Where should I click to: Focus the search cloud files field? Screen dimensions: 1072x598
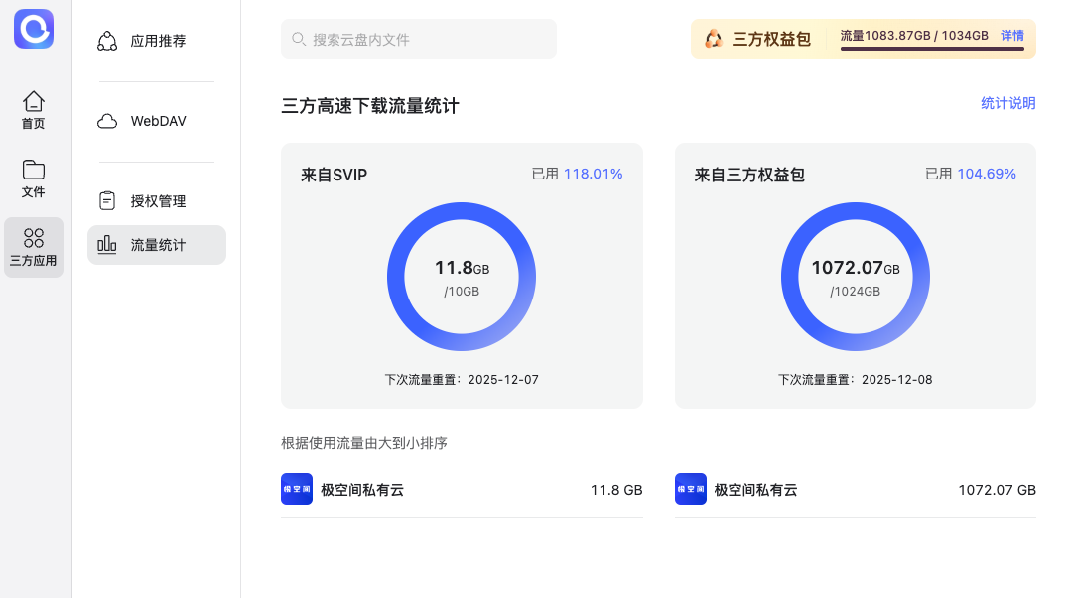coord(427,39)
